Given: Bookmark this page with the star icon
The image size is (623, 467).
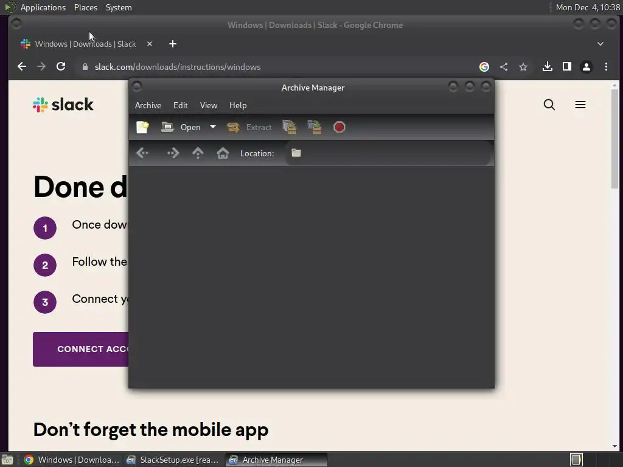Looking at the screenshot, I should click(x=523, y=67).
